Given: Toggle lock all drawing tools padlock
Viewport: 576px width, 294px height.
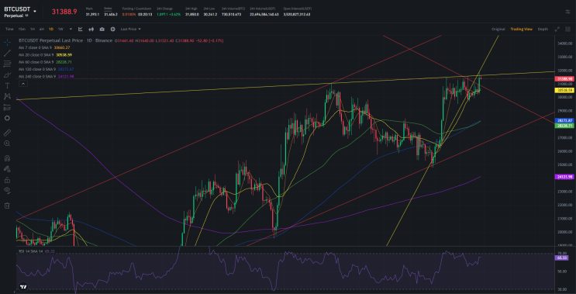Looking at the screenshot, I should (x=7, y=180).
